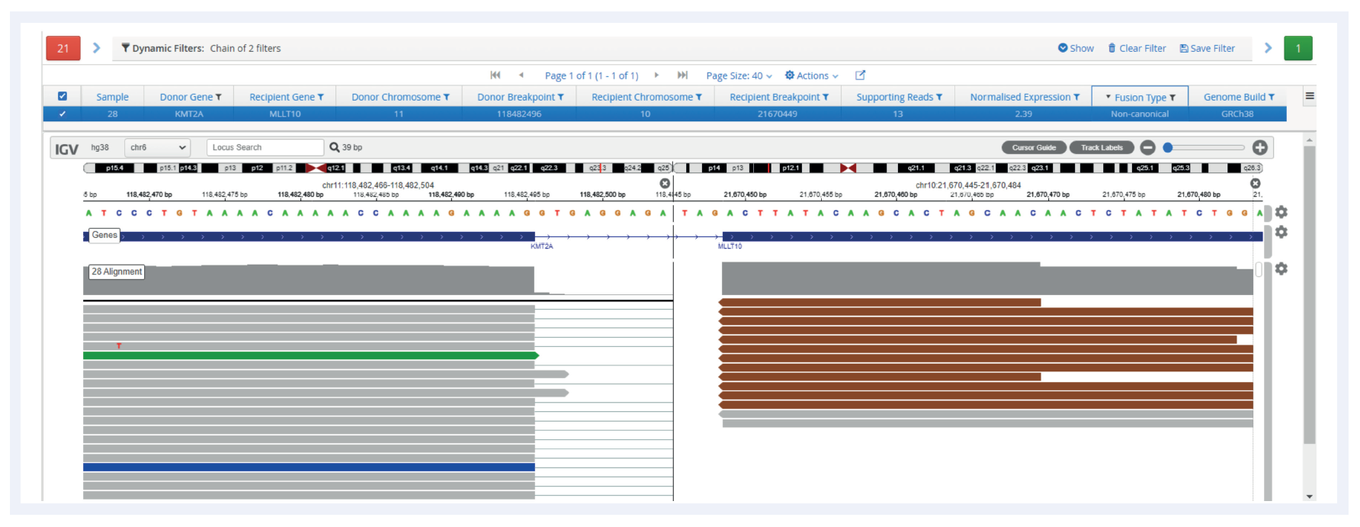This screenshot has width=1360, height=527.
Task: Zoom out with the minus button
Action: (x=1148, y=147)
